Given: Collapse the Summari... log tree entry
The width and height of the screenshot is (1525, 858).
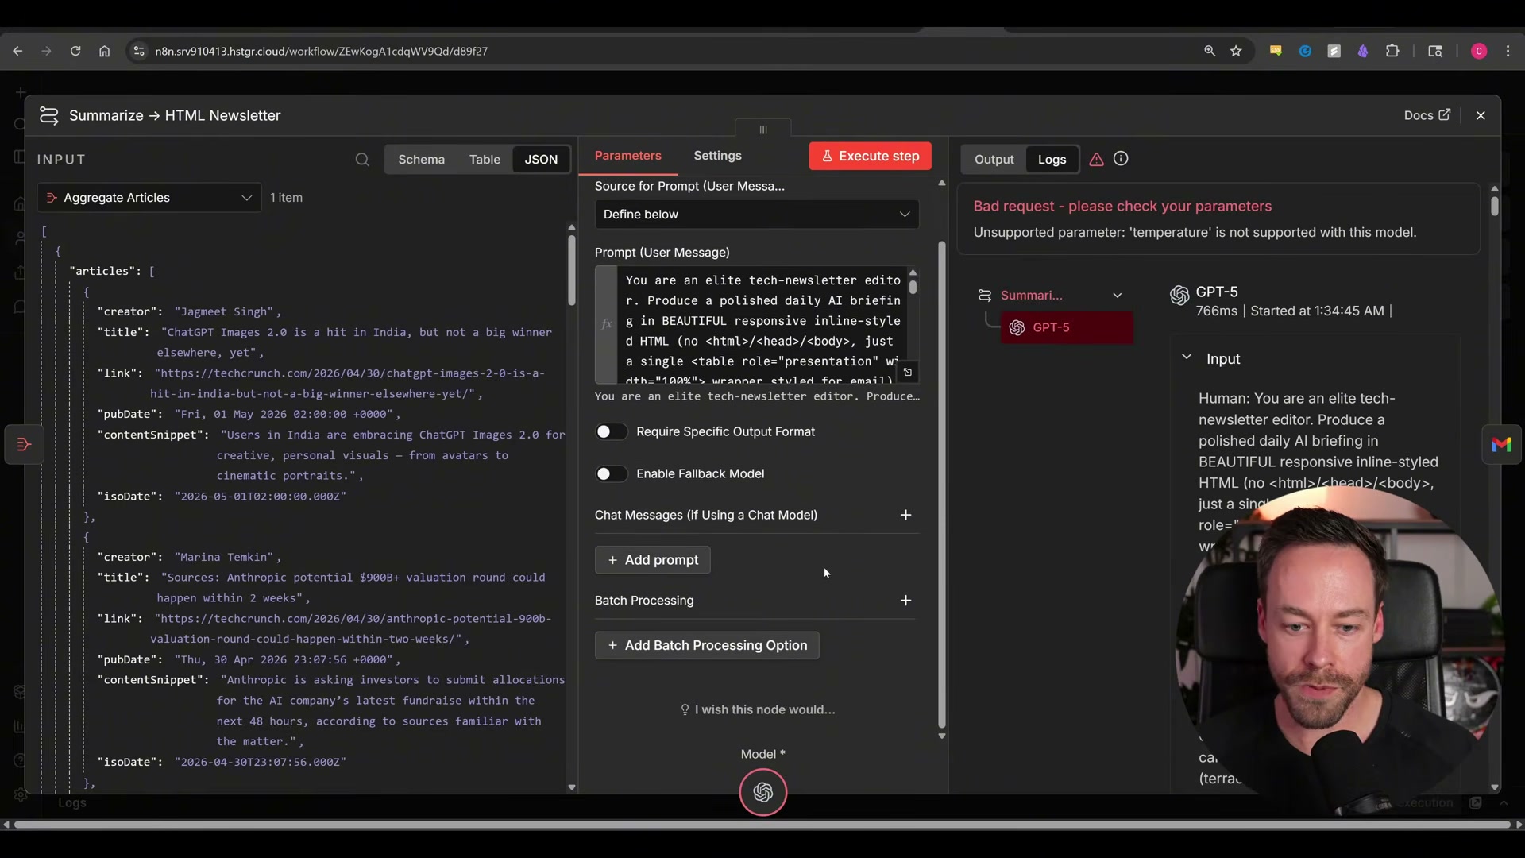Looking at the screenshot, I should 1118,296.
